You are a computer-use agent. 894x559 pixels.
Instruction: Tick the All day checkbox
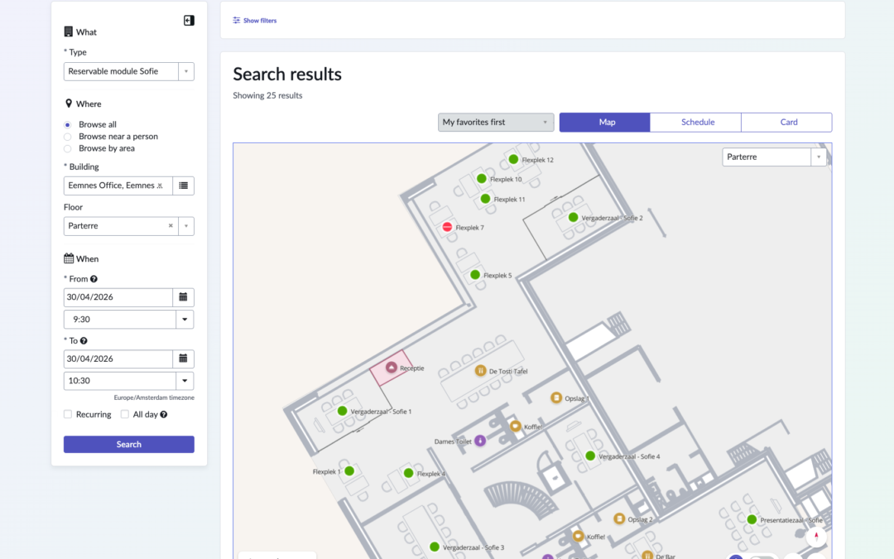click(125, 415)
